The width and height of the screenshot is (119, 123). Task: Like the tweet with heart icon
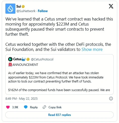(8, 107)
